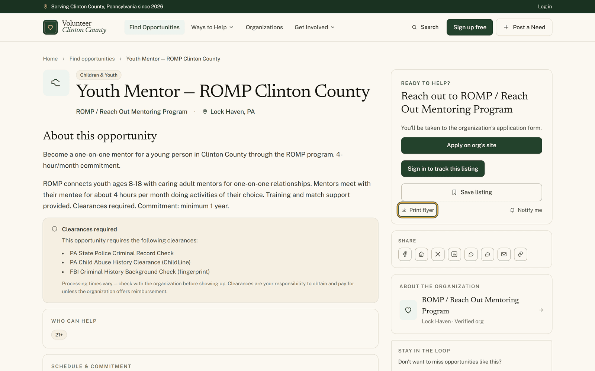The height and width of the screenshot is (371, 595).
Task: Click "Youth Mentor — ROMP Clinton County" breadcrumb text
Action: coord(173,59)
